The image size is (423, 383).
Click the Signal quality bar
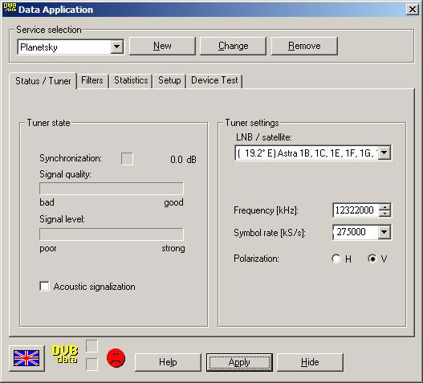tap(111, 189)
